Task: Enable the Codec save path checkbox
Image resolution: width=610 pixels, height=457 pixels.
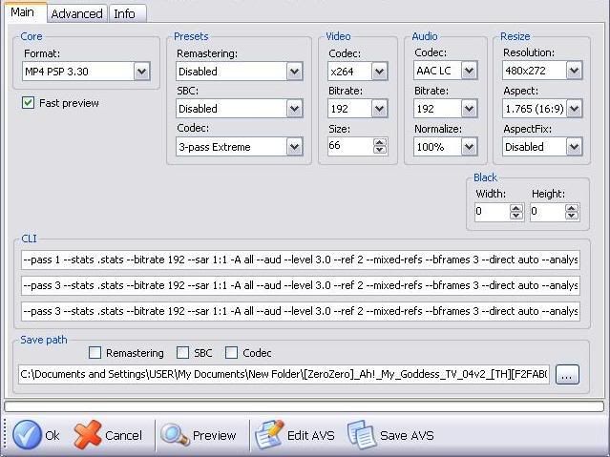Action: pos(231,353)
